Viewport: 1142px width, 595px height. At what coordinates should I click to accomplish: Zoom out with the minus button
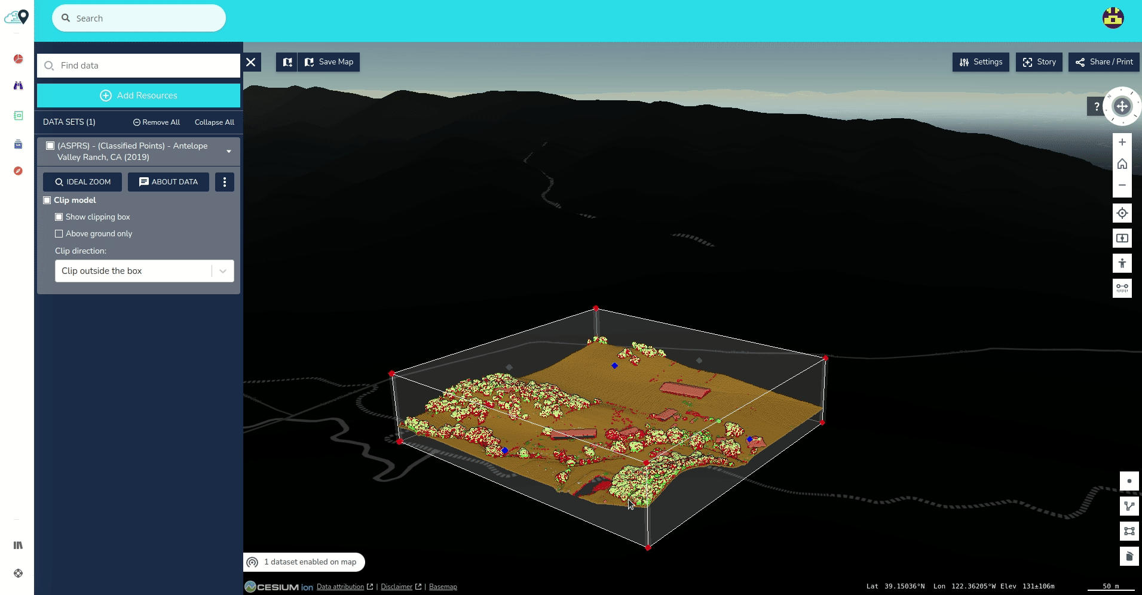coord(1122,185)
